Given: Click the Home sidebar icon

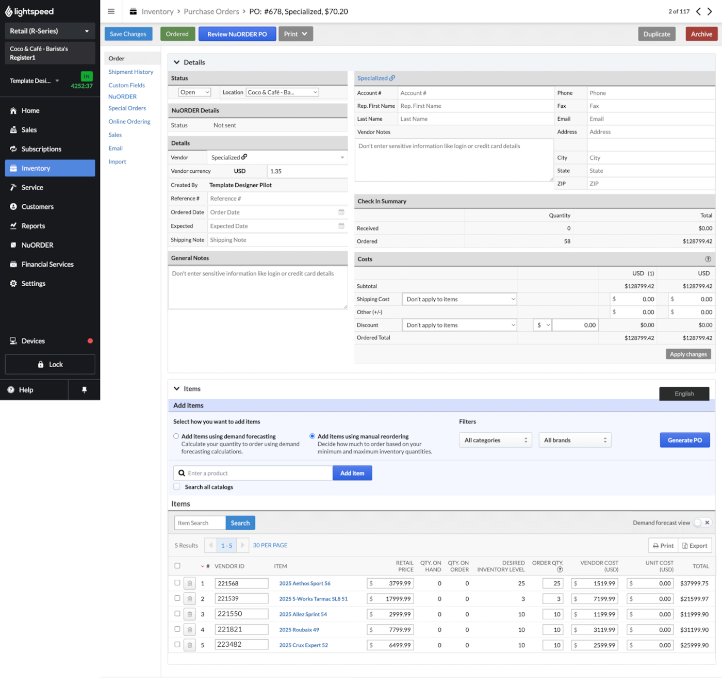Looking at the screenshot, I should [13, 110].
